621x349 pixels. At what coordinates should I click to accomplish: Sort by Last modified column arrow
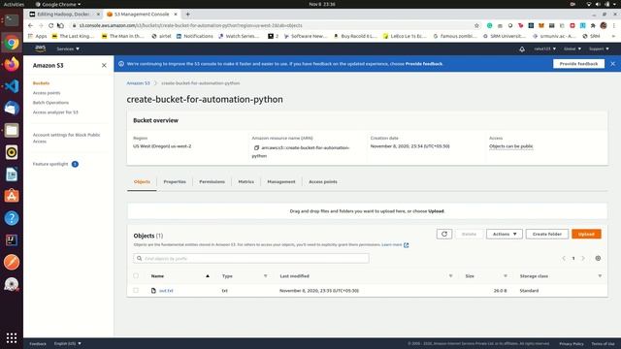[450, 275]
